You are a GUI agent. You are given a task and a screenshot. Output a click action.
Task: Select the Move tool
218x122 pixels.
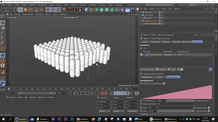[20, 10]
